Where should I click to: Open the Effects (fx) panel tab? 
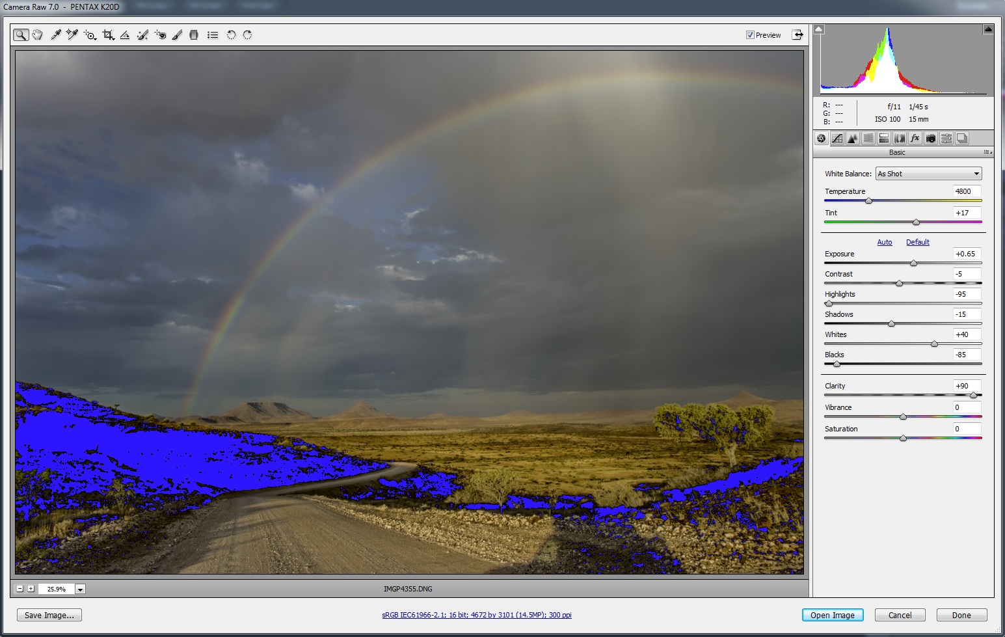click(915, 138)
